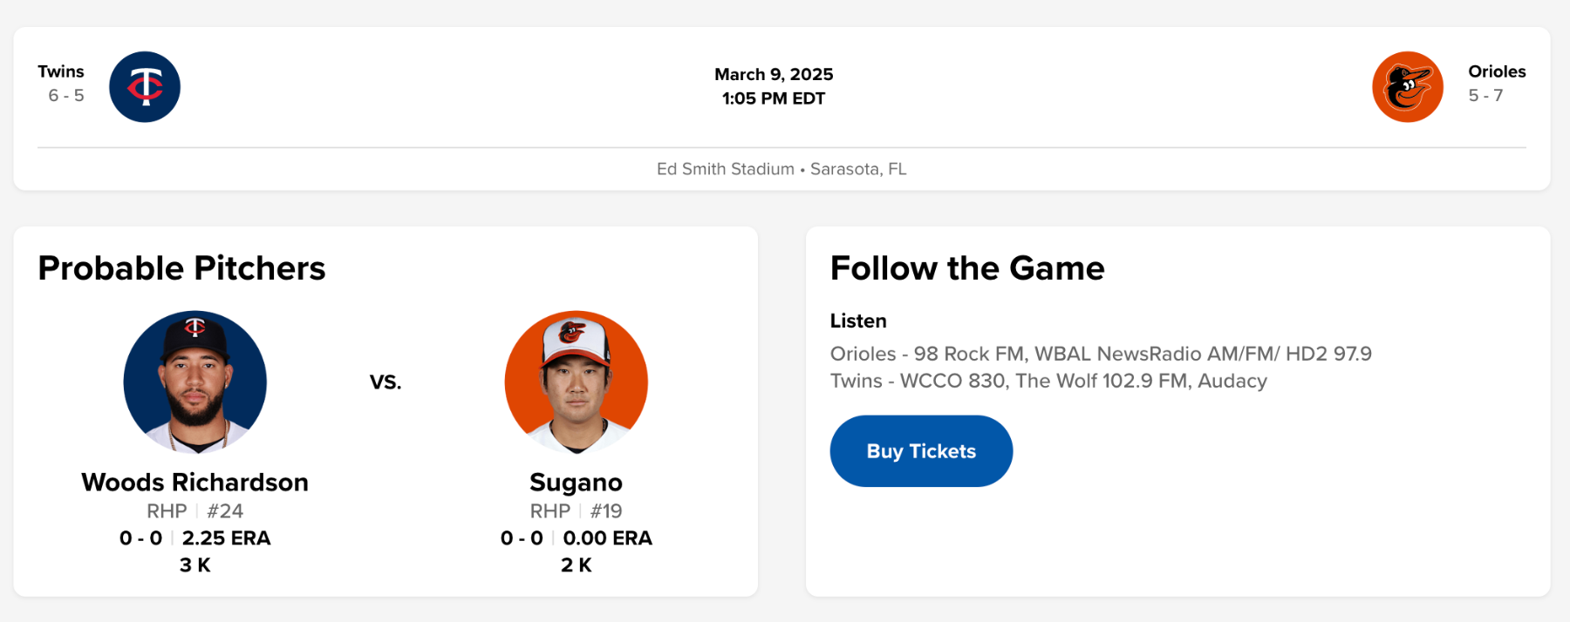Viewport: 1570px width, 622px height.
Task: Click the Minnesota Twins logo
Action: [145, 87]
